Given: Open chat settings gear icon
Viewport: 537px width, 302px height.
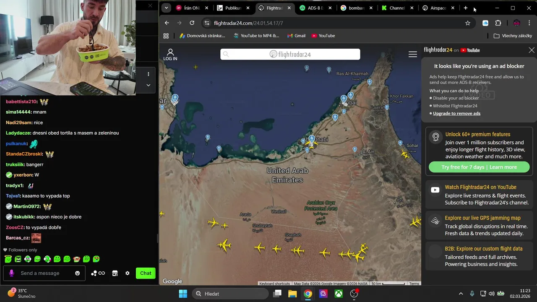Looking at the screenshot, I should tap(128, 273).
